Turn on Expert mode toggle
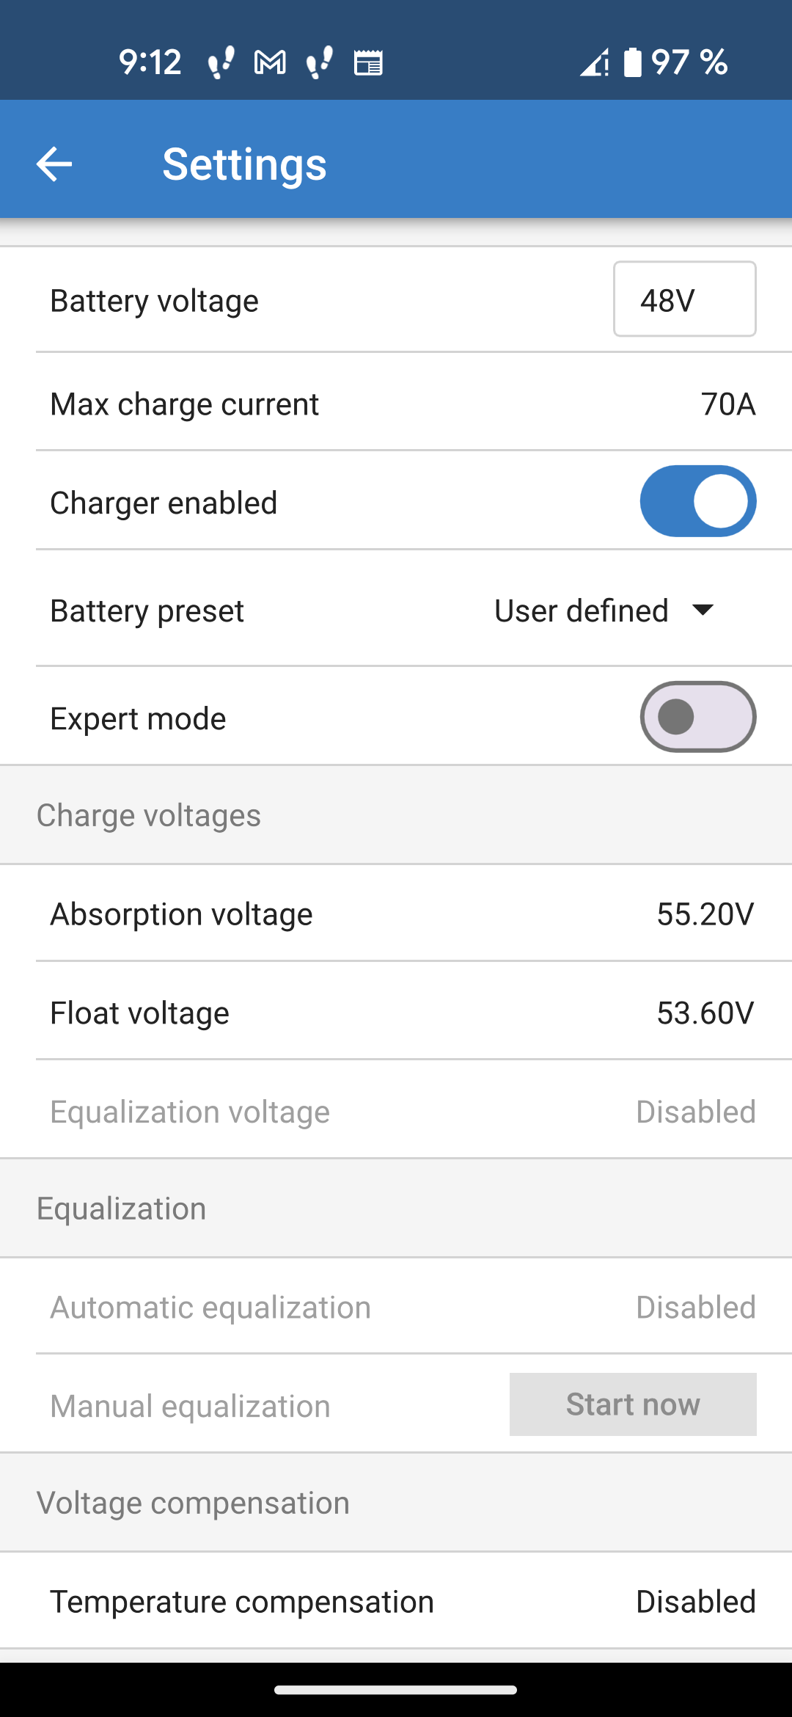792x1717 pixels. [x=697, y=717]
